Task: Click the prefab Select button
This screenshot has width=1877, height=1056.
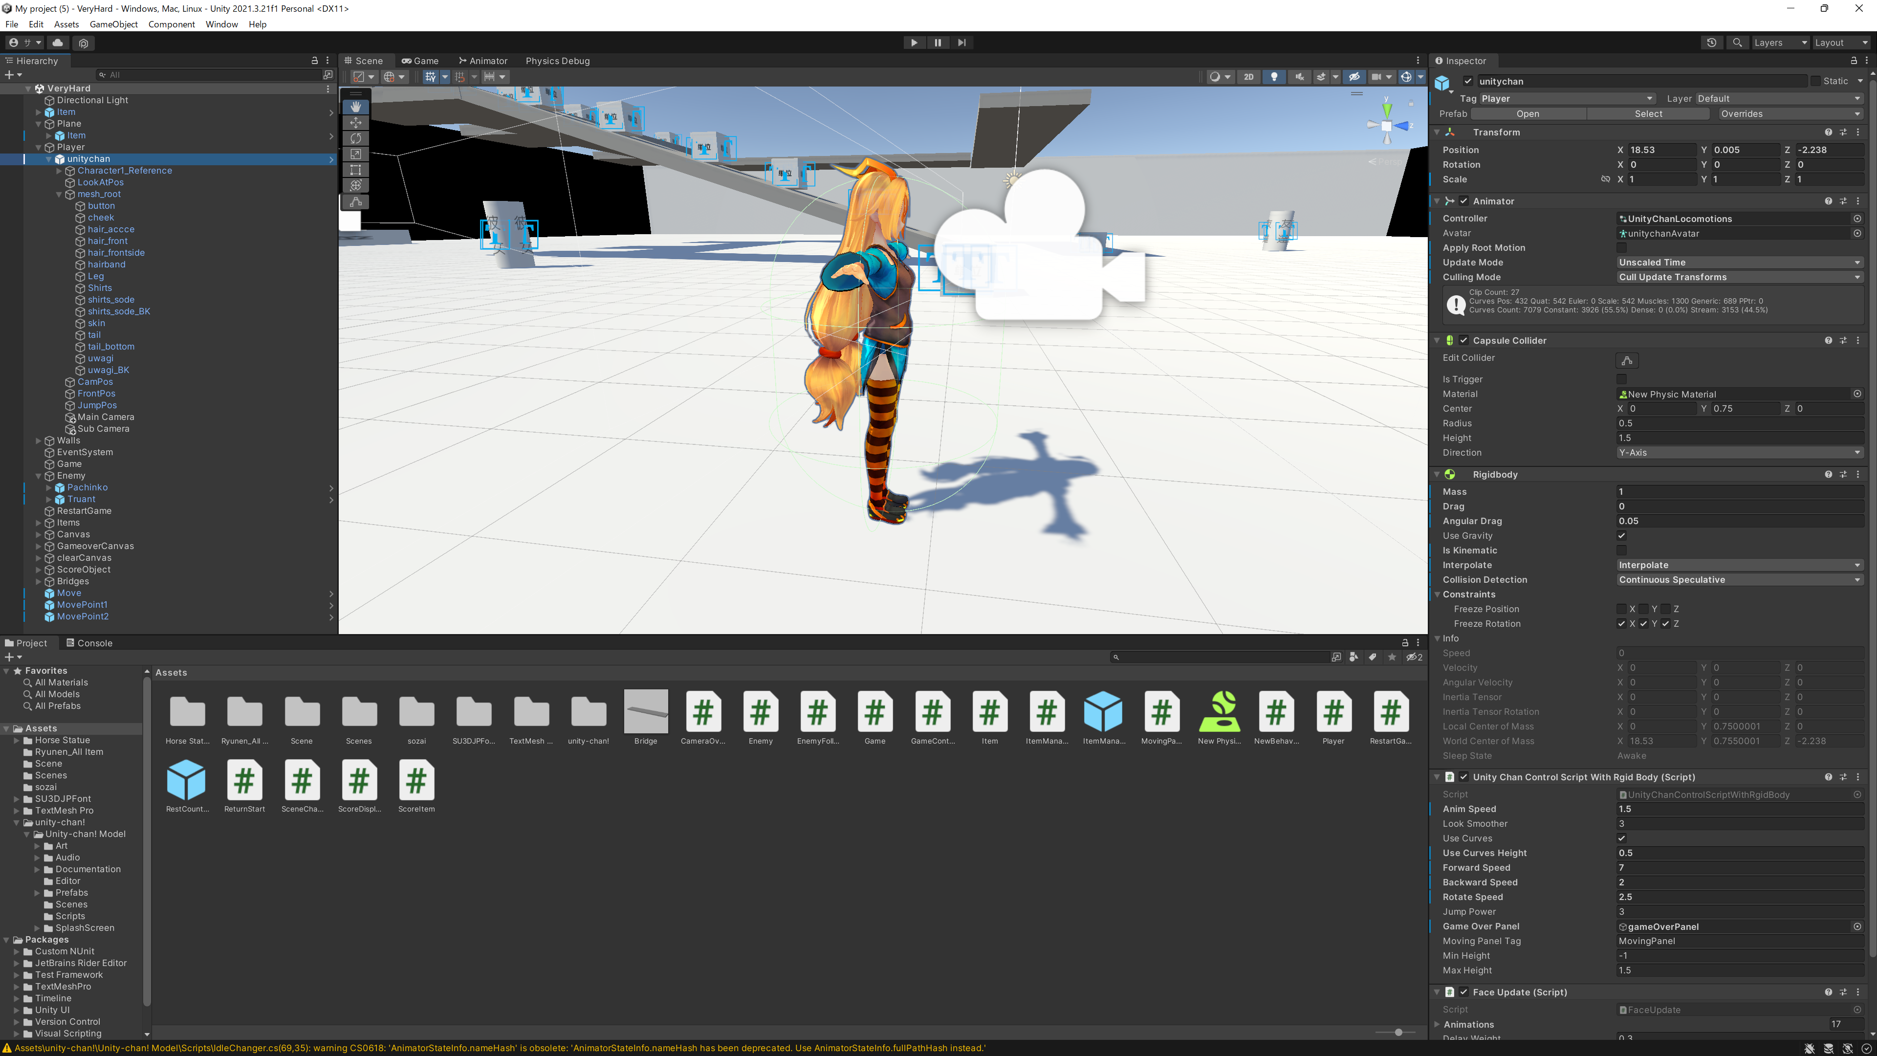Action: coord(1648,114)
